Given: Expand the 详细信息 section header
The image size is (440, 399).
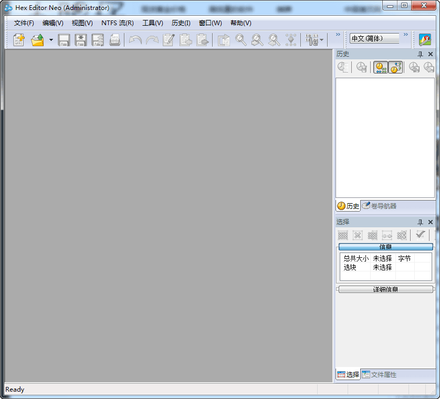Looking at the screenshot, I should click(x=385, y=289).
